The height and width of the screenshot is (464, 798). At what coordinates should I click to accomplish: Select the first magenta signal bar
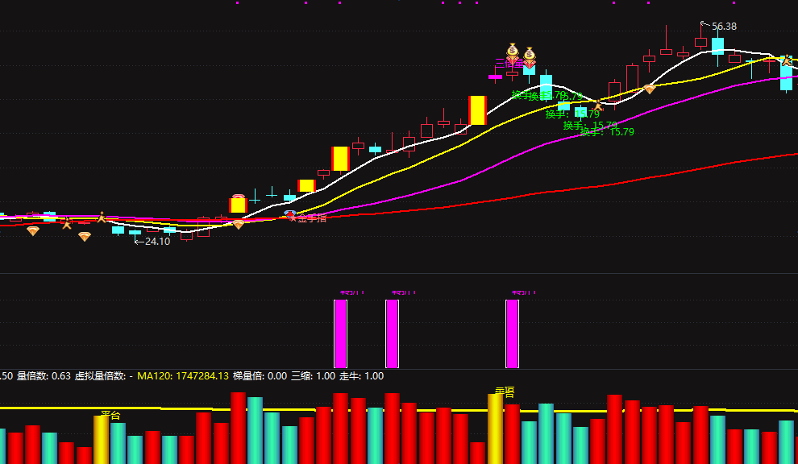pyautogui.click(x=340, y=333)
